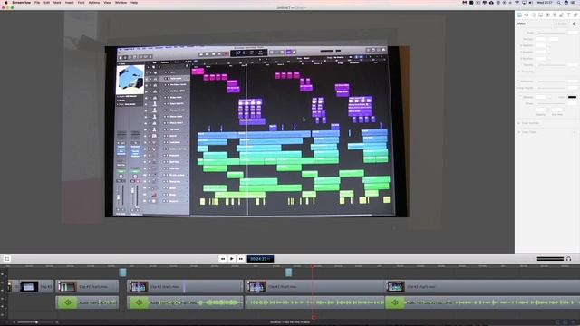Click the Position Y input field
Viewport: 580px width, 326px height.
tap(554, 39)
